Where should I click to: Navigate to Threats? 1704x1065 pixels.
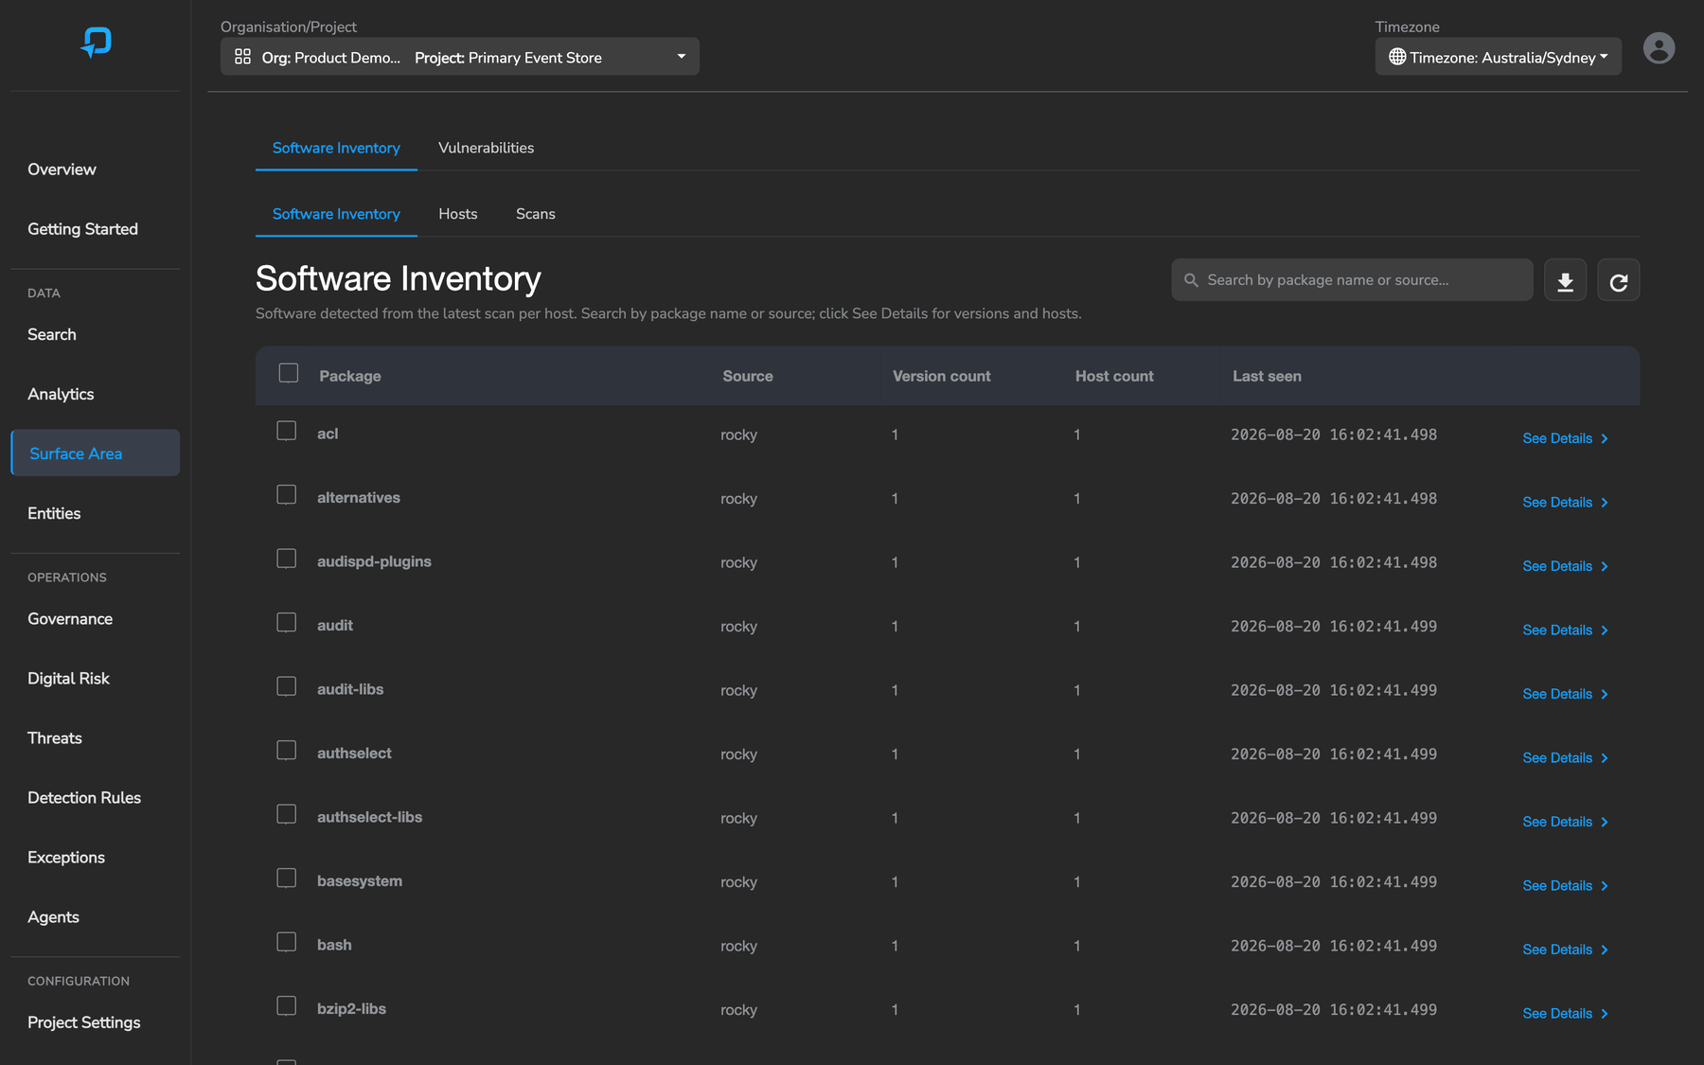55,738
